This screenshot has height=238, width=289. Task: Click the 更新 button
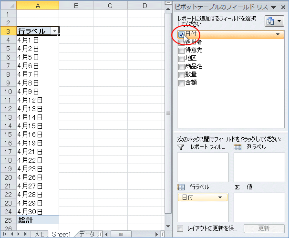coord(264,228)
